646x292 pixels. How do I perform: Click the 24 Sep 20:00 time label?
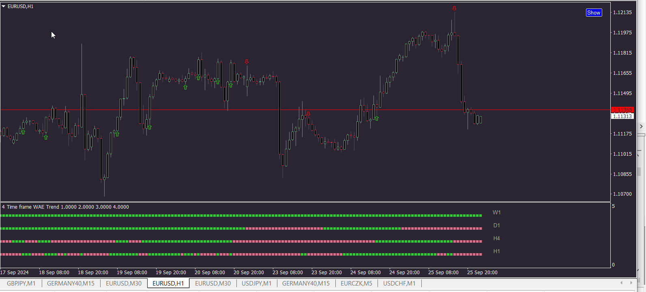point(404,273)
